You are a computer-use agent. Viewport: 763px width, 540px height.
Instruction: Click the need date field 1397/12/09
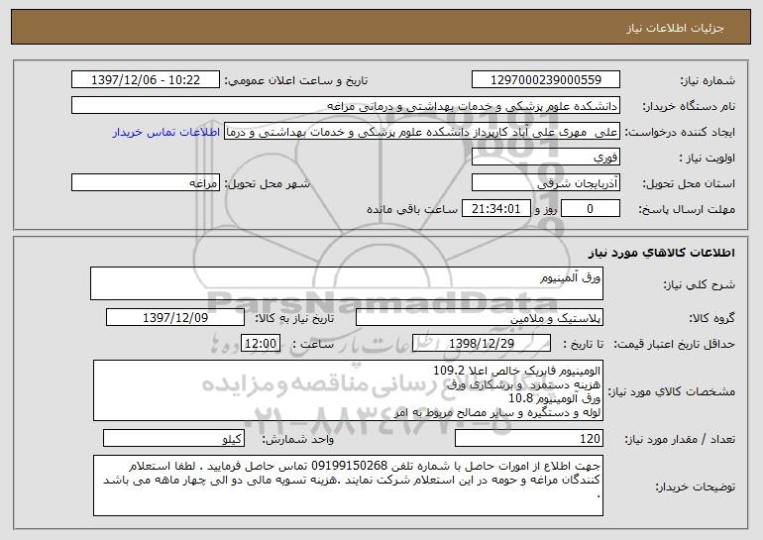point(175,318)
